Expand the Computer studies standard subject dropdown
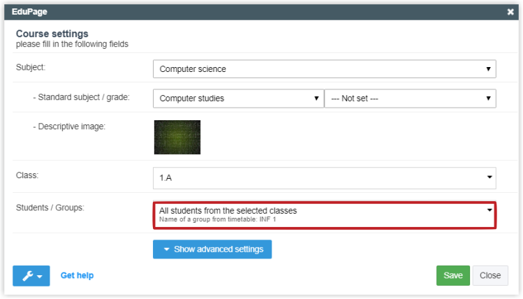 (238, 99)
